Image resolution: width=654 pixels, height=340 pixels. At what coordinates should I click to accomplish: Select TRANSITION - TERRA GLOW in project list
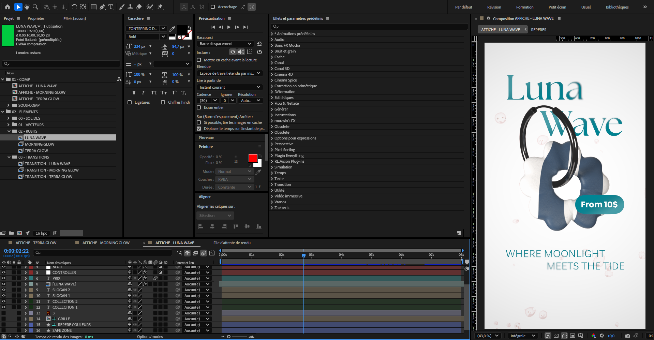[48, 177]
